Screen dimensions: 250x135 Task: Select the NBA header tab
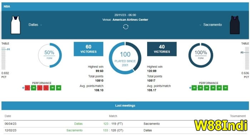pyautogui.click(x=7, y=6)
